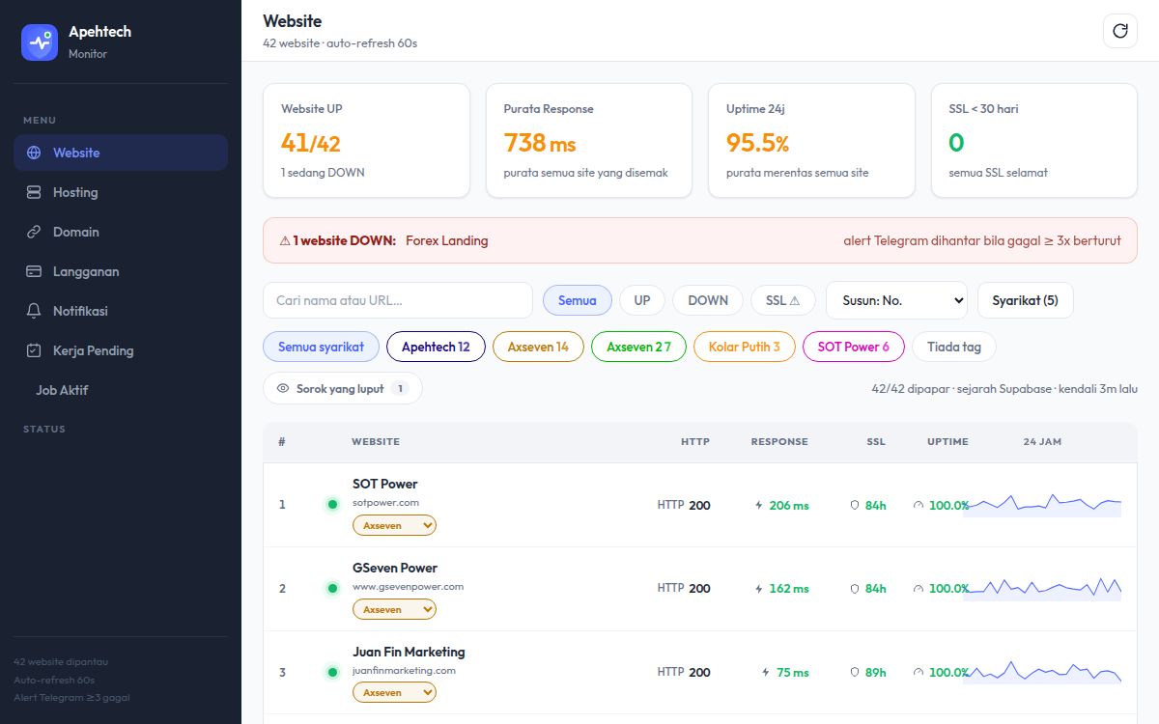Select the Semua status filter

coord(578,300)
